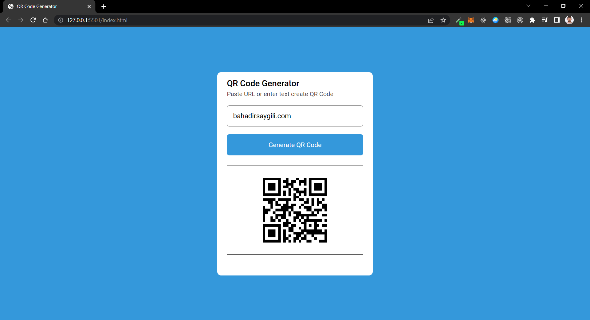Open the tab search dropdown arrow
This screenshot has width=590, height=320.
coord(528,6)
